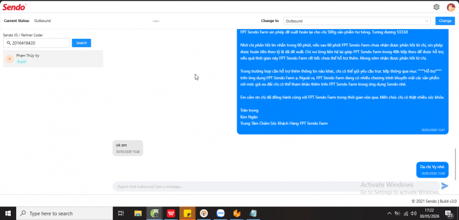Open the notepad-style app on the taskbar
This screenshot has width=459, height=220.
tap(253, 213)
